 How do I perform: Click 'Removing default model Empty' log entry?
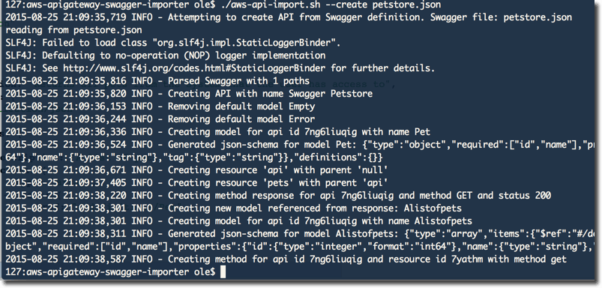[x=160, y=106]
